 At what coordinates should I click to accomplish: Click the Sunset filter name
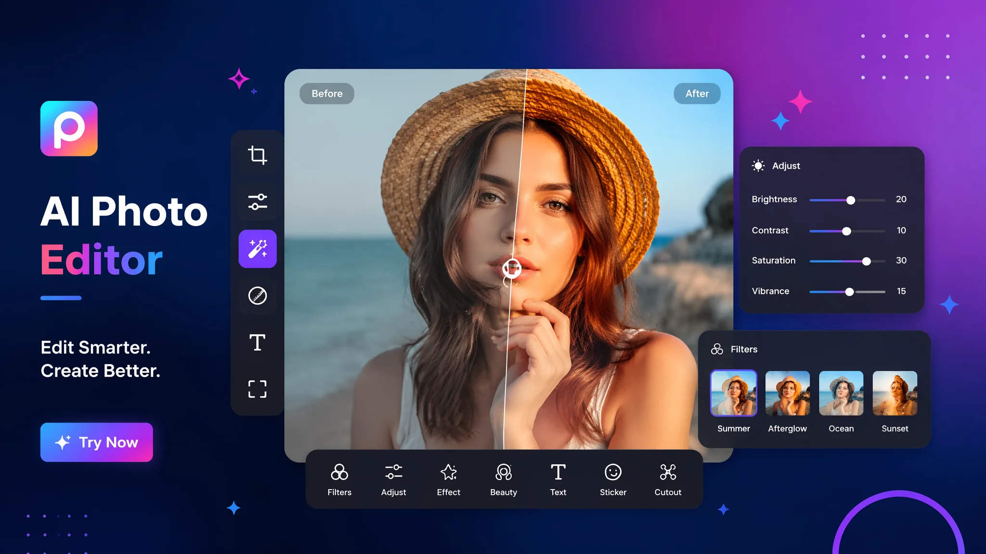[895, 428]
